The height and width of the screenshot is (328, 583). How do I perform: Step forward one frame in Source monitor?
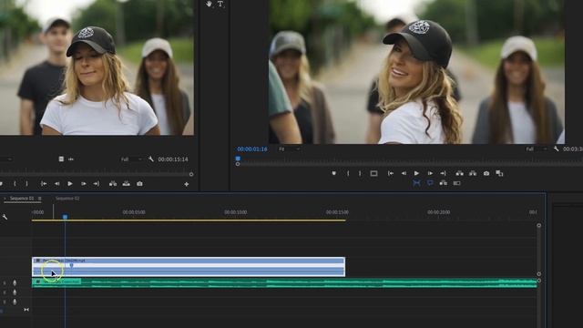click(83, 184)
